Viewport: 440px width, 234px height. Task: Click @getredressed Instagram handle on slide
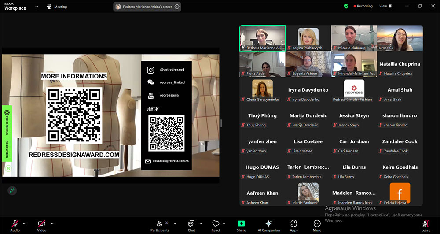tap(172, 70)
